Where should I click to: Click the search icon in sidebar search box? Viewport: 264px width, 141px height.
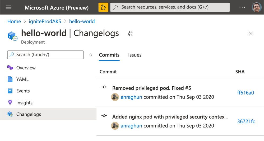(x=12, y=55)
